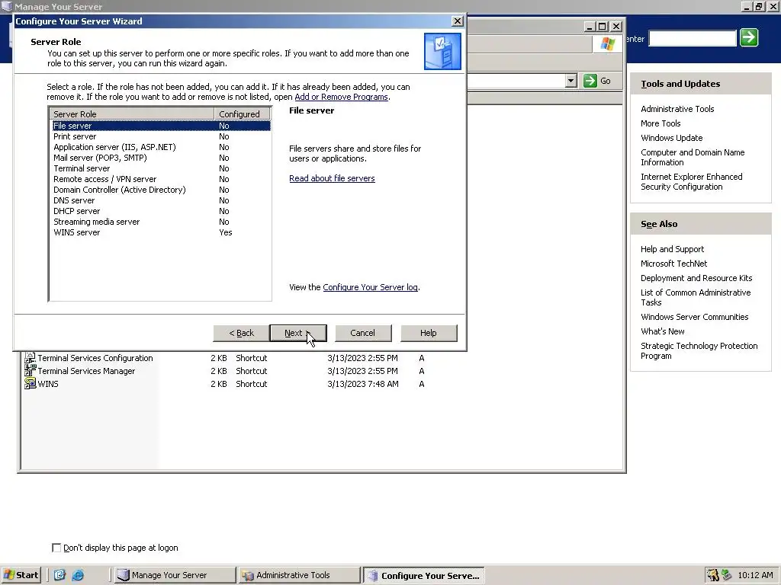The width and height of the screenshot is (781, 585).
Task: Open Administrative Tools link
Action: point(677,108)
